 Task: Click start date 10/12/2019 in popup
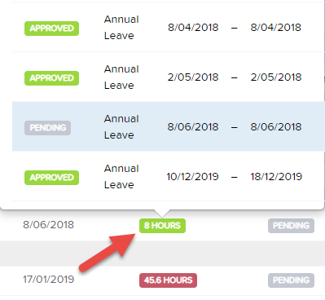point(192,177)
